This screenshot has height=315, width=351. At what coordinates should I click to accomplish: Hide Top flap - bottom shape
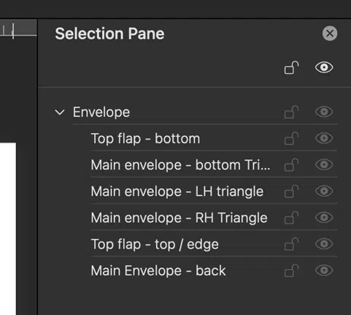click(x=324, y=138)
